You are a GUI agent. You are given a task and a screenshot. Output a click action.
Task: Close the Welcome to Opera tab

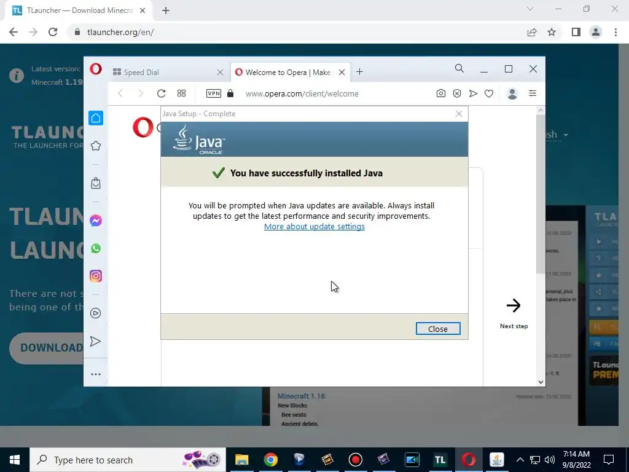342,73
